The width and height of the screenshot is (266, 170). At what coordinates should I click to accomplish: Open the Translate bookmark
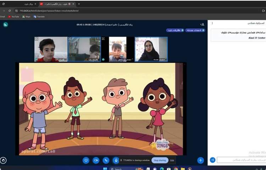click(39, 17)
